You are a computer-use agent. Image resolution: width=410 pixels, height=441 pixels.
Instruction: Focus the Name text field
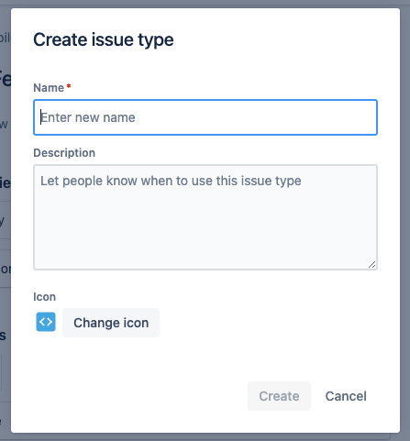pos(205,117)
